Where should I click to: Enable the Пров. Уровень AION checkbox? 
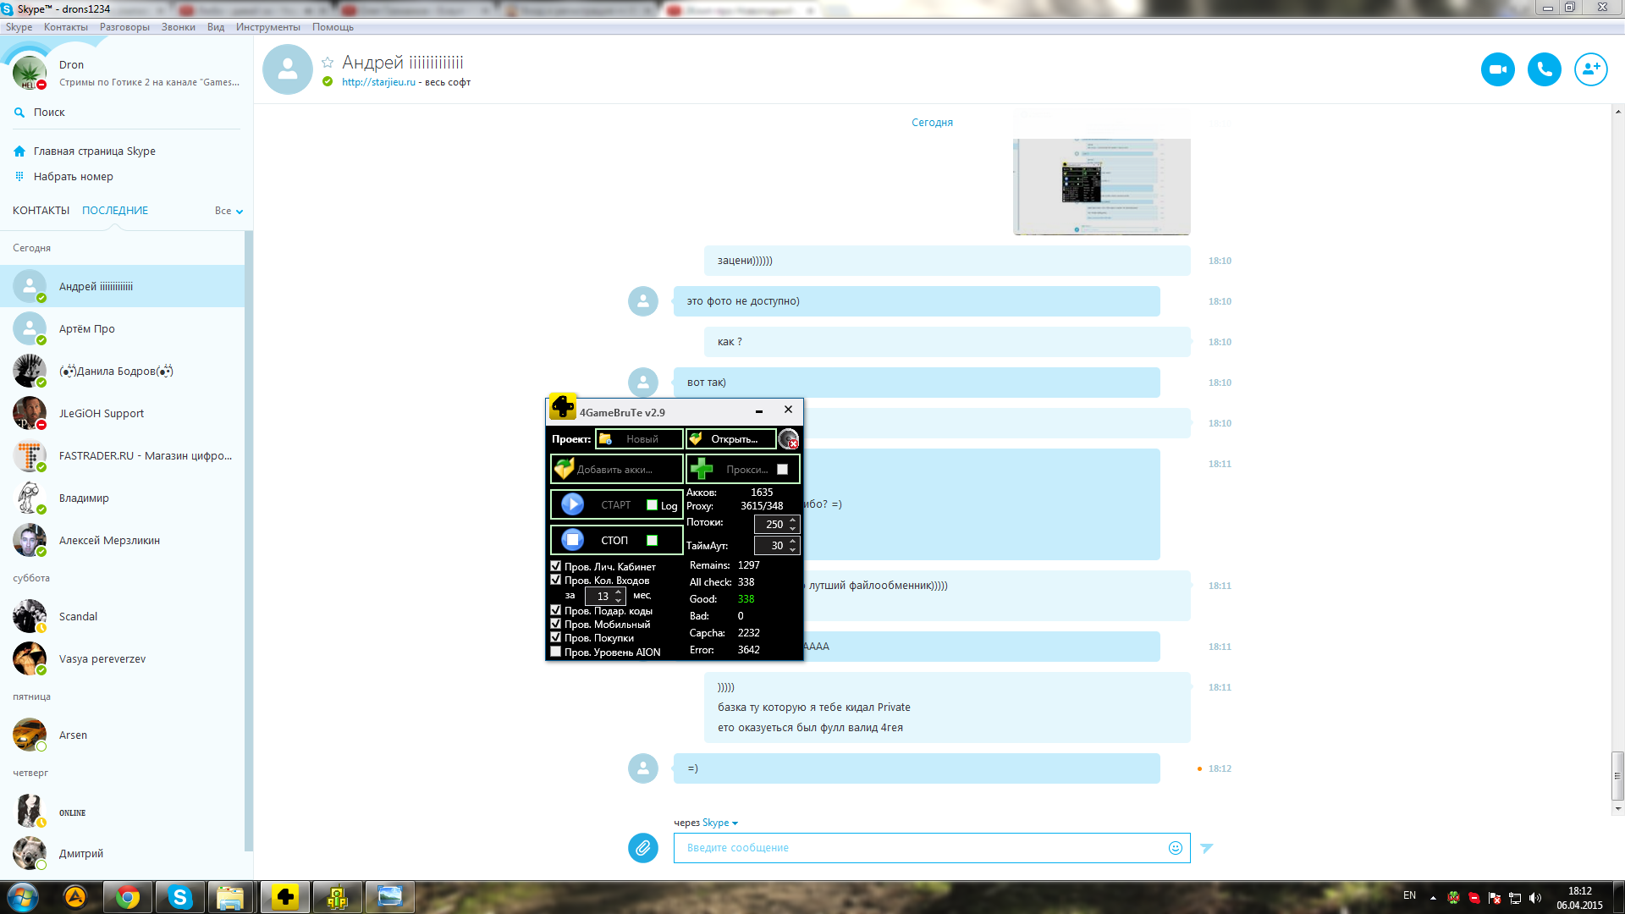pyautogui.click(x=556, y=652)
